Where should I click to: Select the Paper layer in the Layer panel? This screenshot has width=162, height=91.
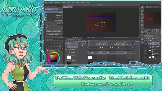click(154, 57)
